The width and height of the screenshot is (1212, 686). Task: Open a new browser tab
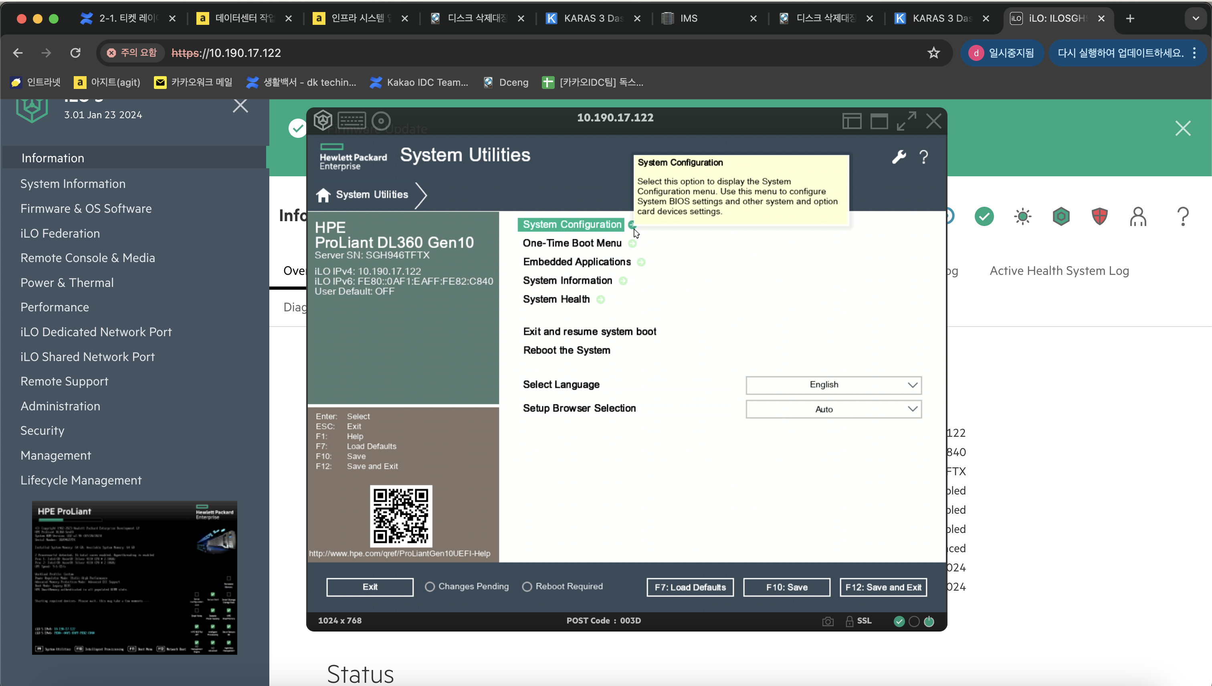(1130, 18)
